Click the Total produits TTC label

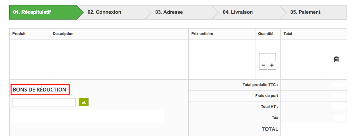pyautogui.click(x=260, y=85)
